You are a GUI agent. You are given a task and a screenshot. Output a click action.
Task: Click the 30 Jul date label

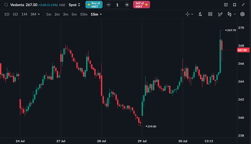click(x=183, y=141)
